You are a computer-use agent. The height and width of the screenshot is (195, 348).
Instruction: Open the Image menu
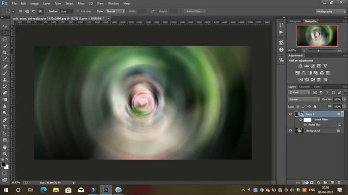click(x=34, y=4)
